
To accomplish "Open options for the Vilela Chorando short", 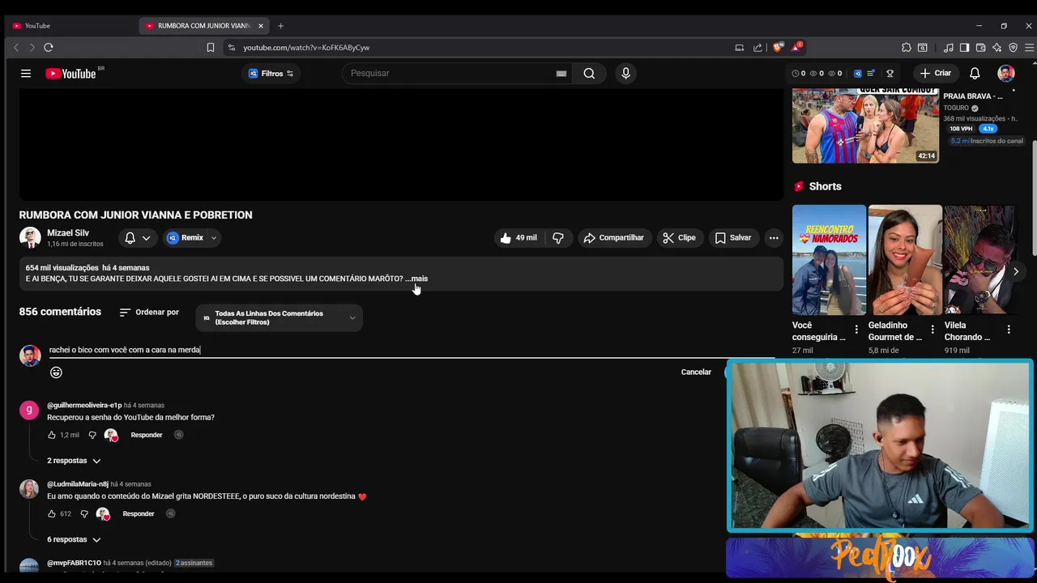I will [x=1009, y=330].
